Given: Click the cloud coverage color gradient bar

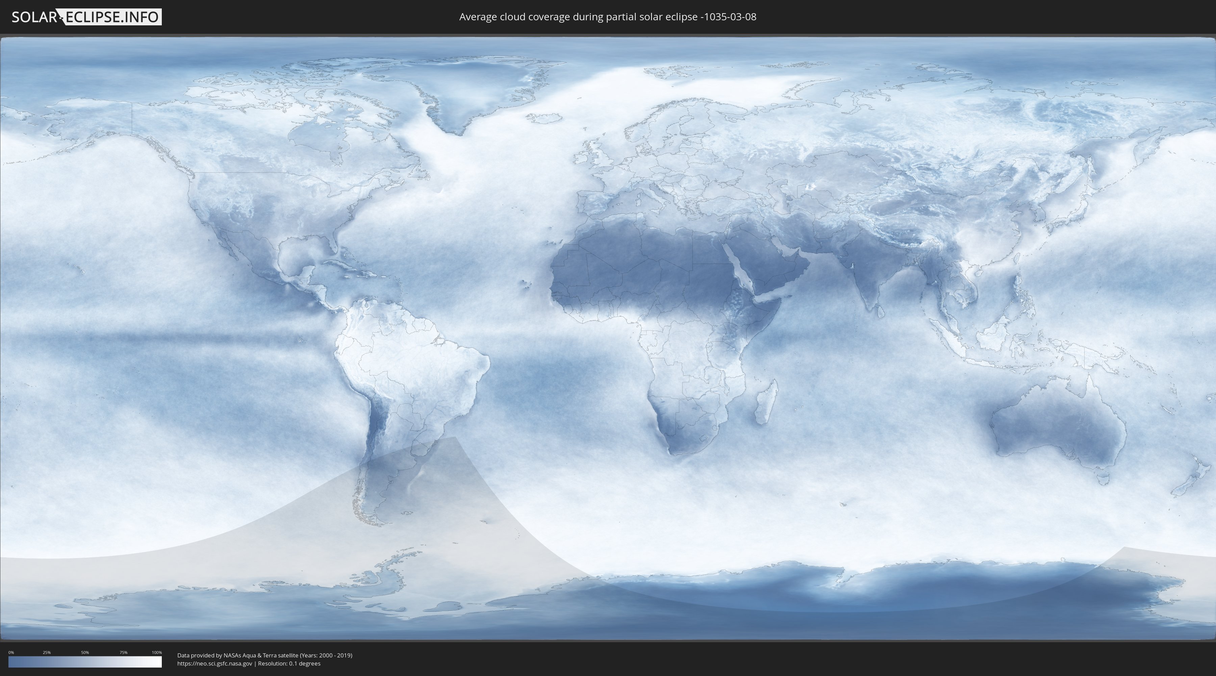Looking at the screenshot, I should click(x=85, y=662).
